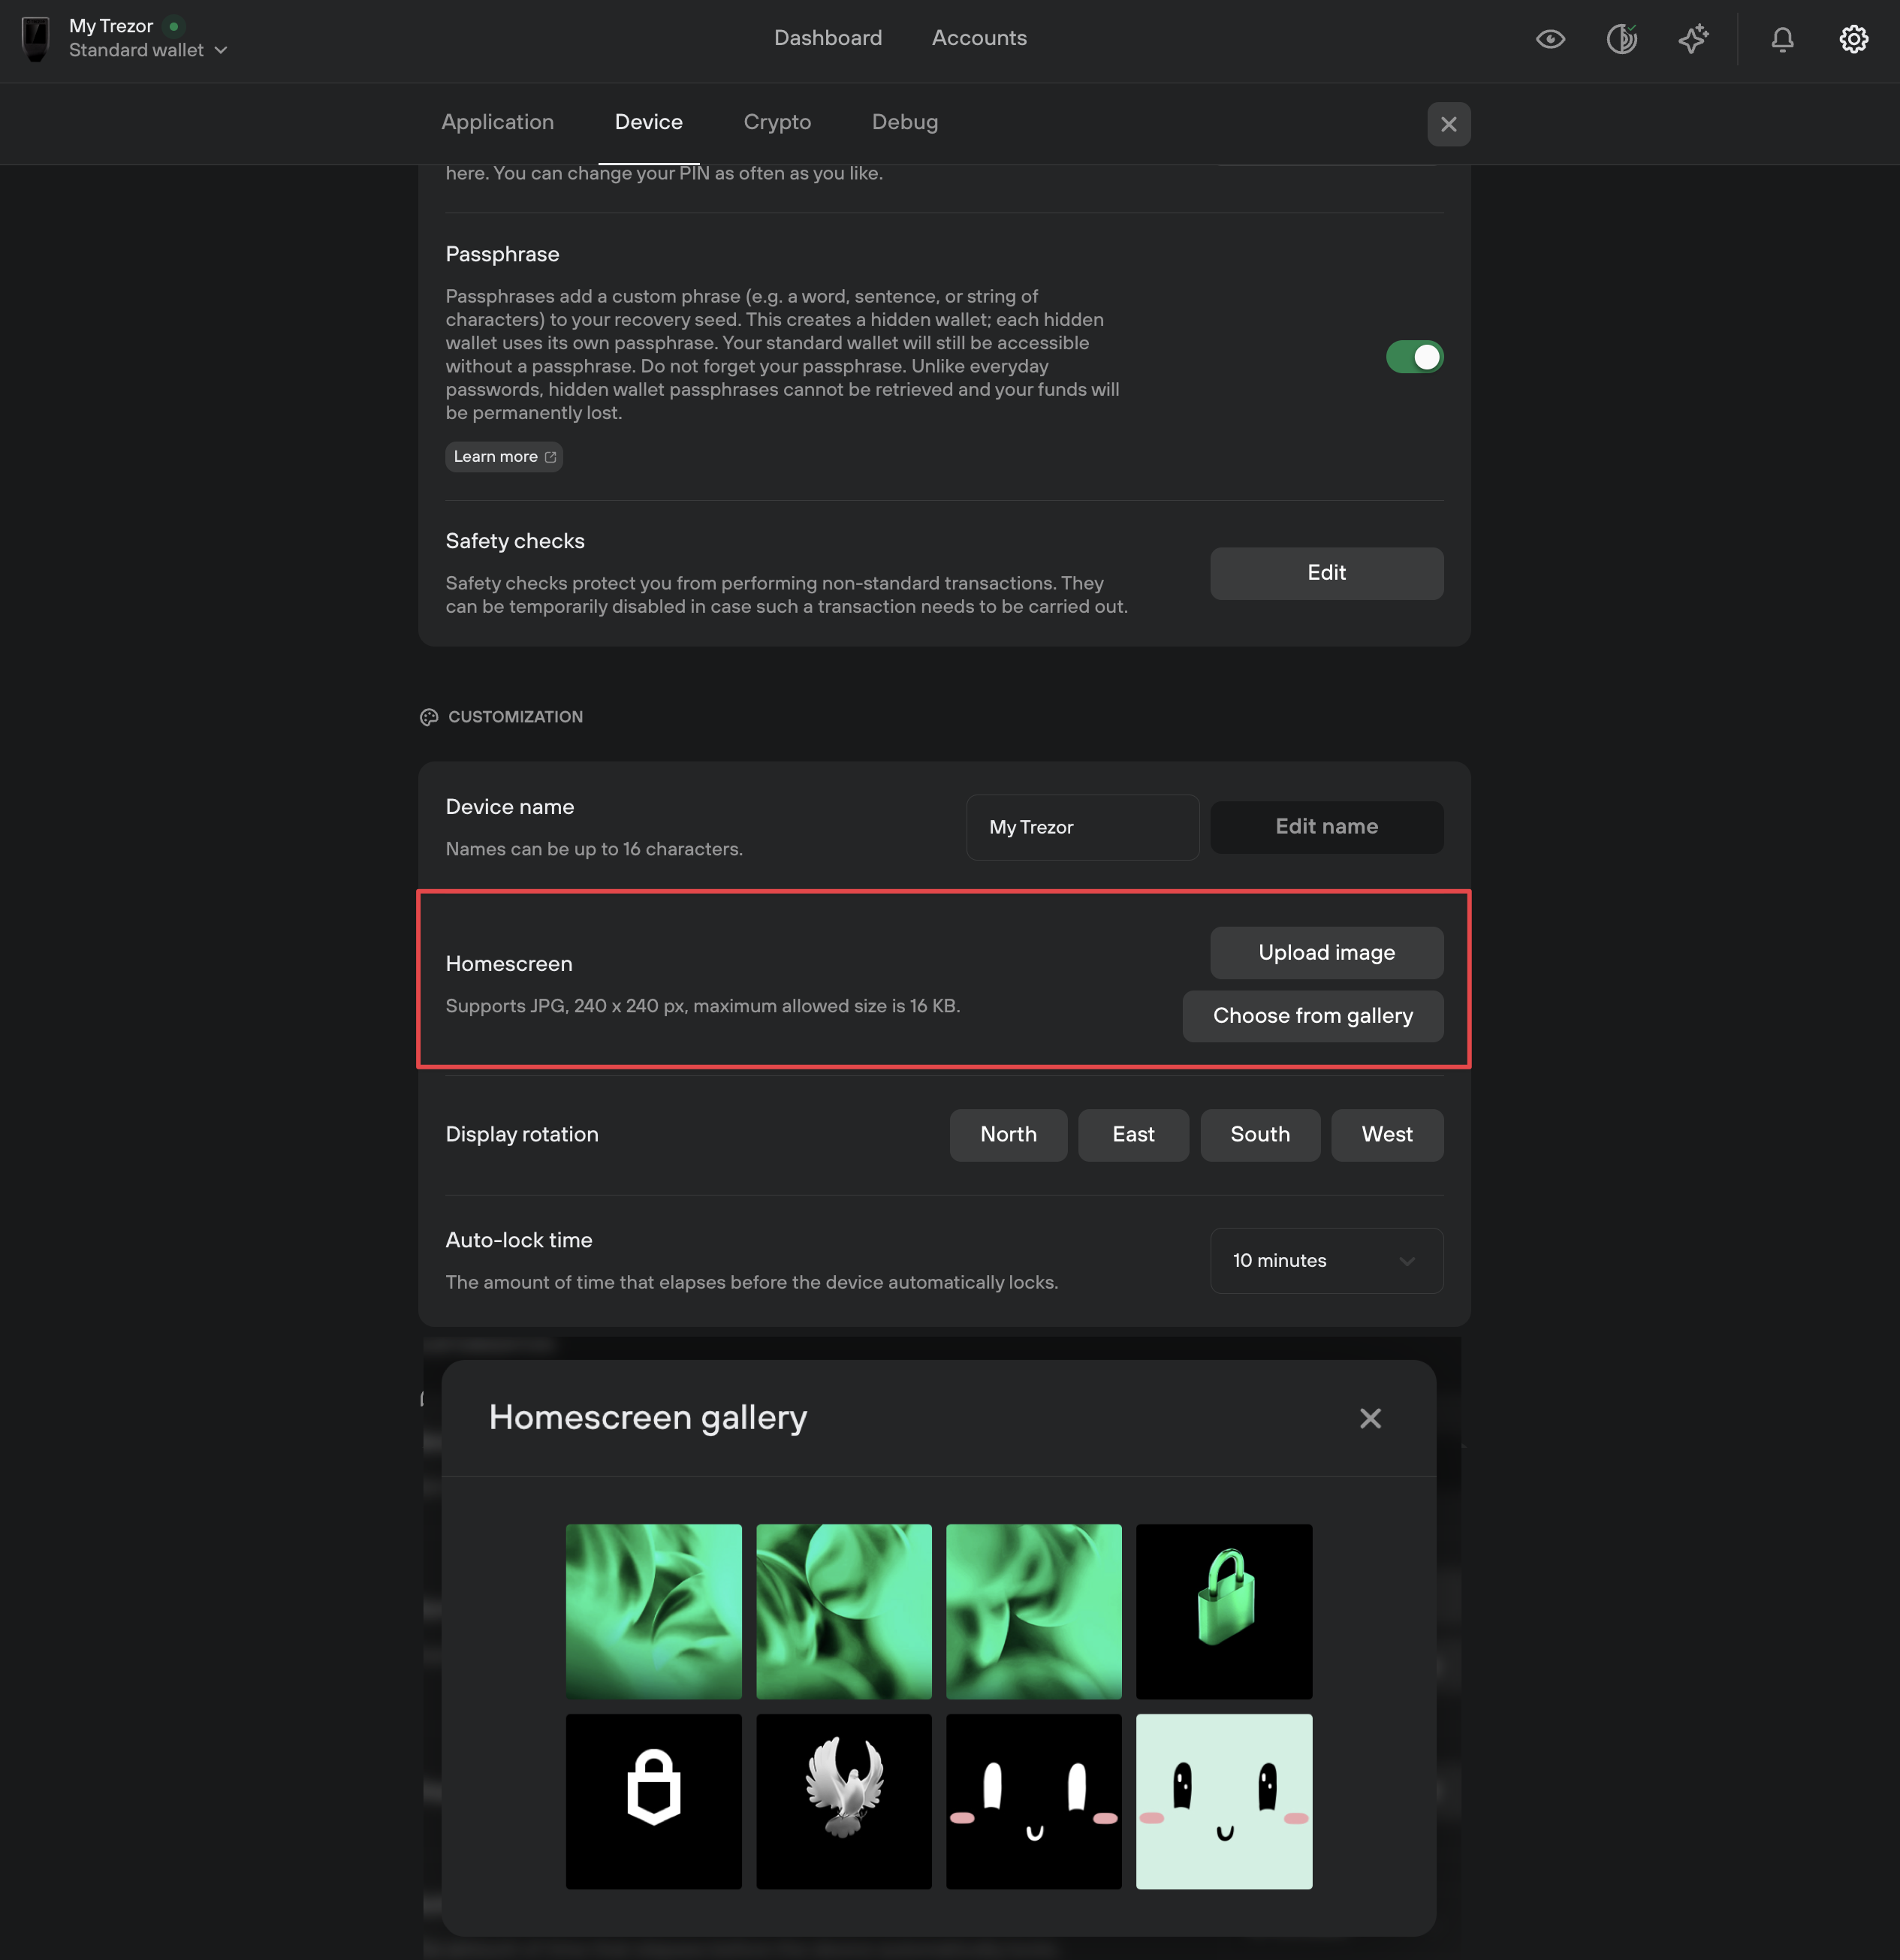Viewport: 1900px width, 1960px height.
Task: Click the Customization palette icon
Action: tap(429, 717)
